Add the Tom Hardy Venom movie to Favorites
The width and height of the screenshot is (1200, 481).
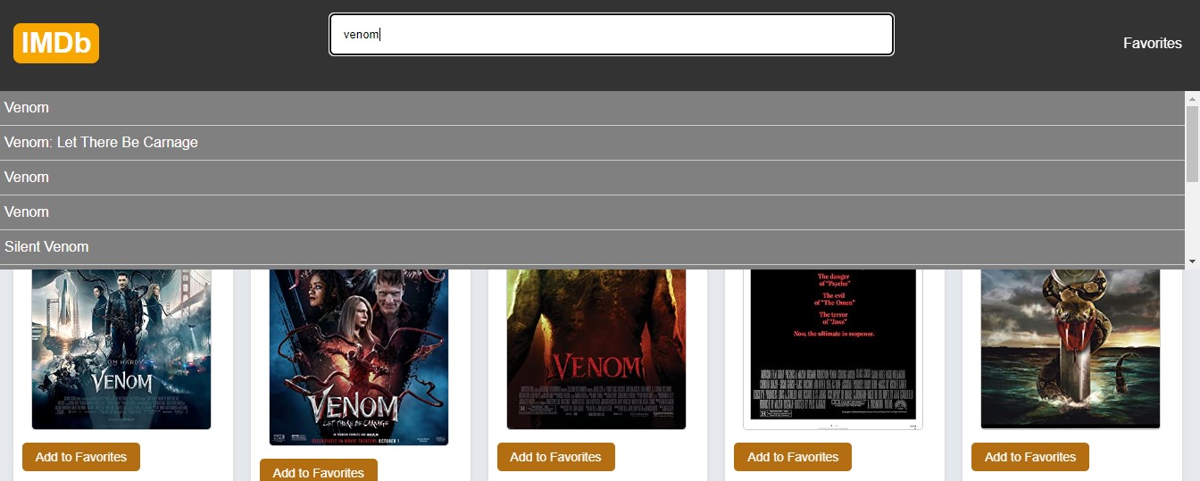[x=81, y=457]
